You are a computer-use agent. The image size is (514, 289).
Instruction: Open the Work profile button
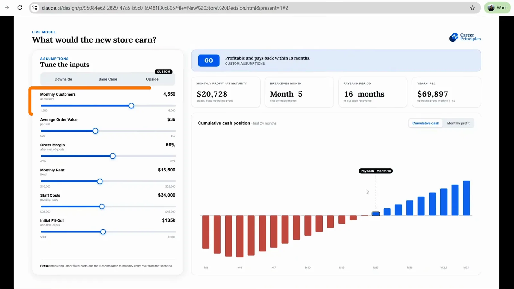(x=497, y=8)
